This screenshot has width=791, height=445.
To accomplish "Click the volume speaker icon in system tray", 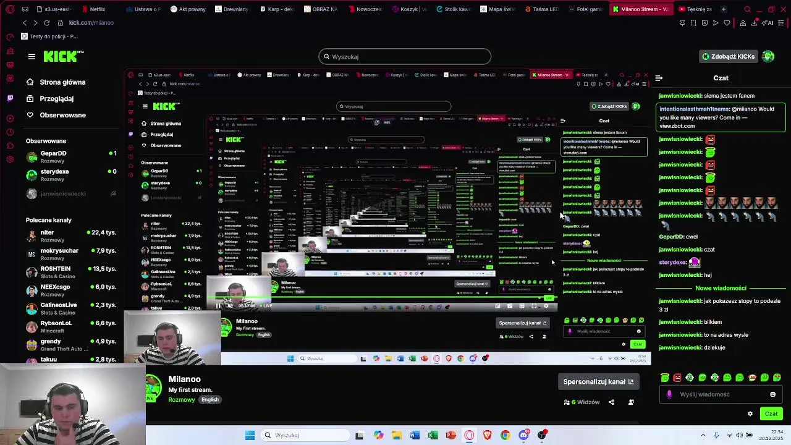I will [739, 435].
